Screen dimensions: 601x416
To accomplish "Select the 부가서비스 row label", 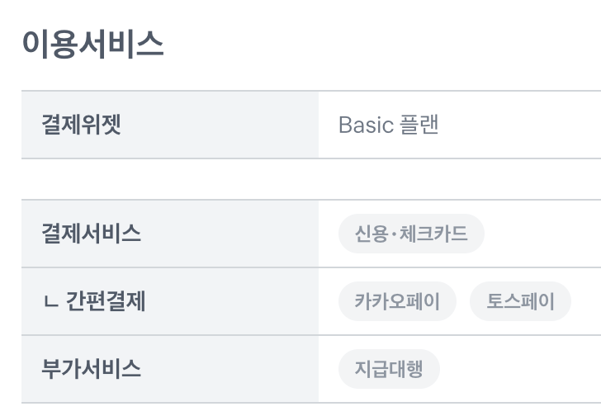I will click(91, 369).
